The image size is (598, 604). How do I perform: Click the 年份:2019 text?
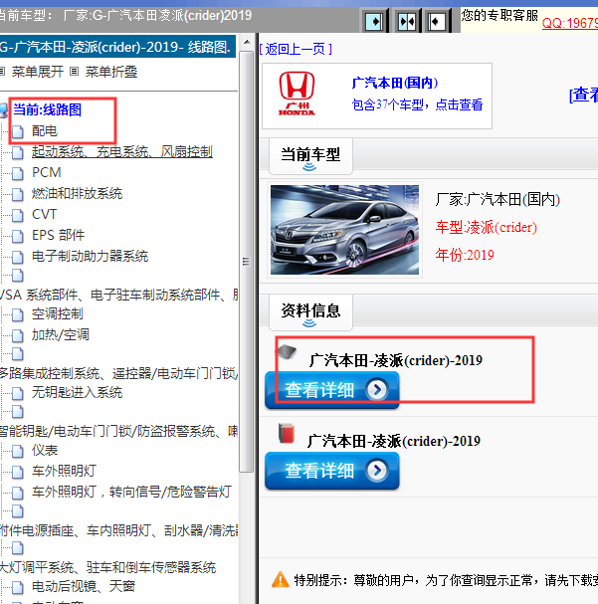pos(465,255)
